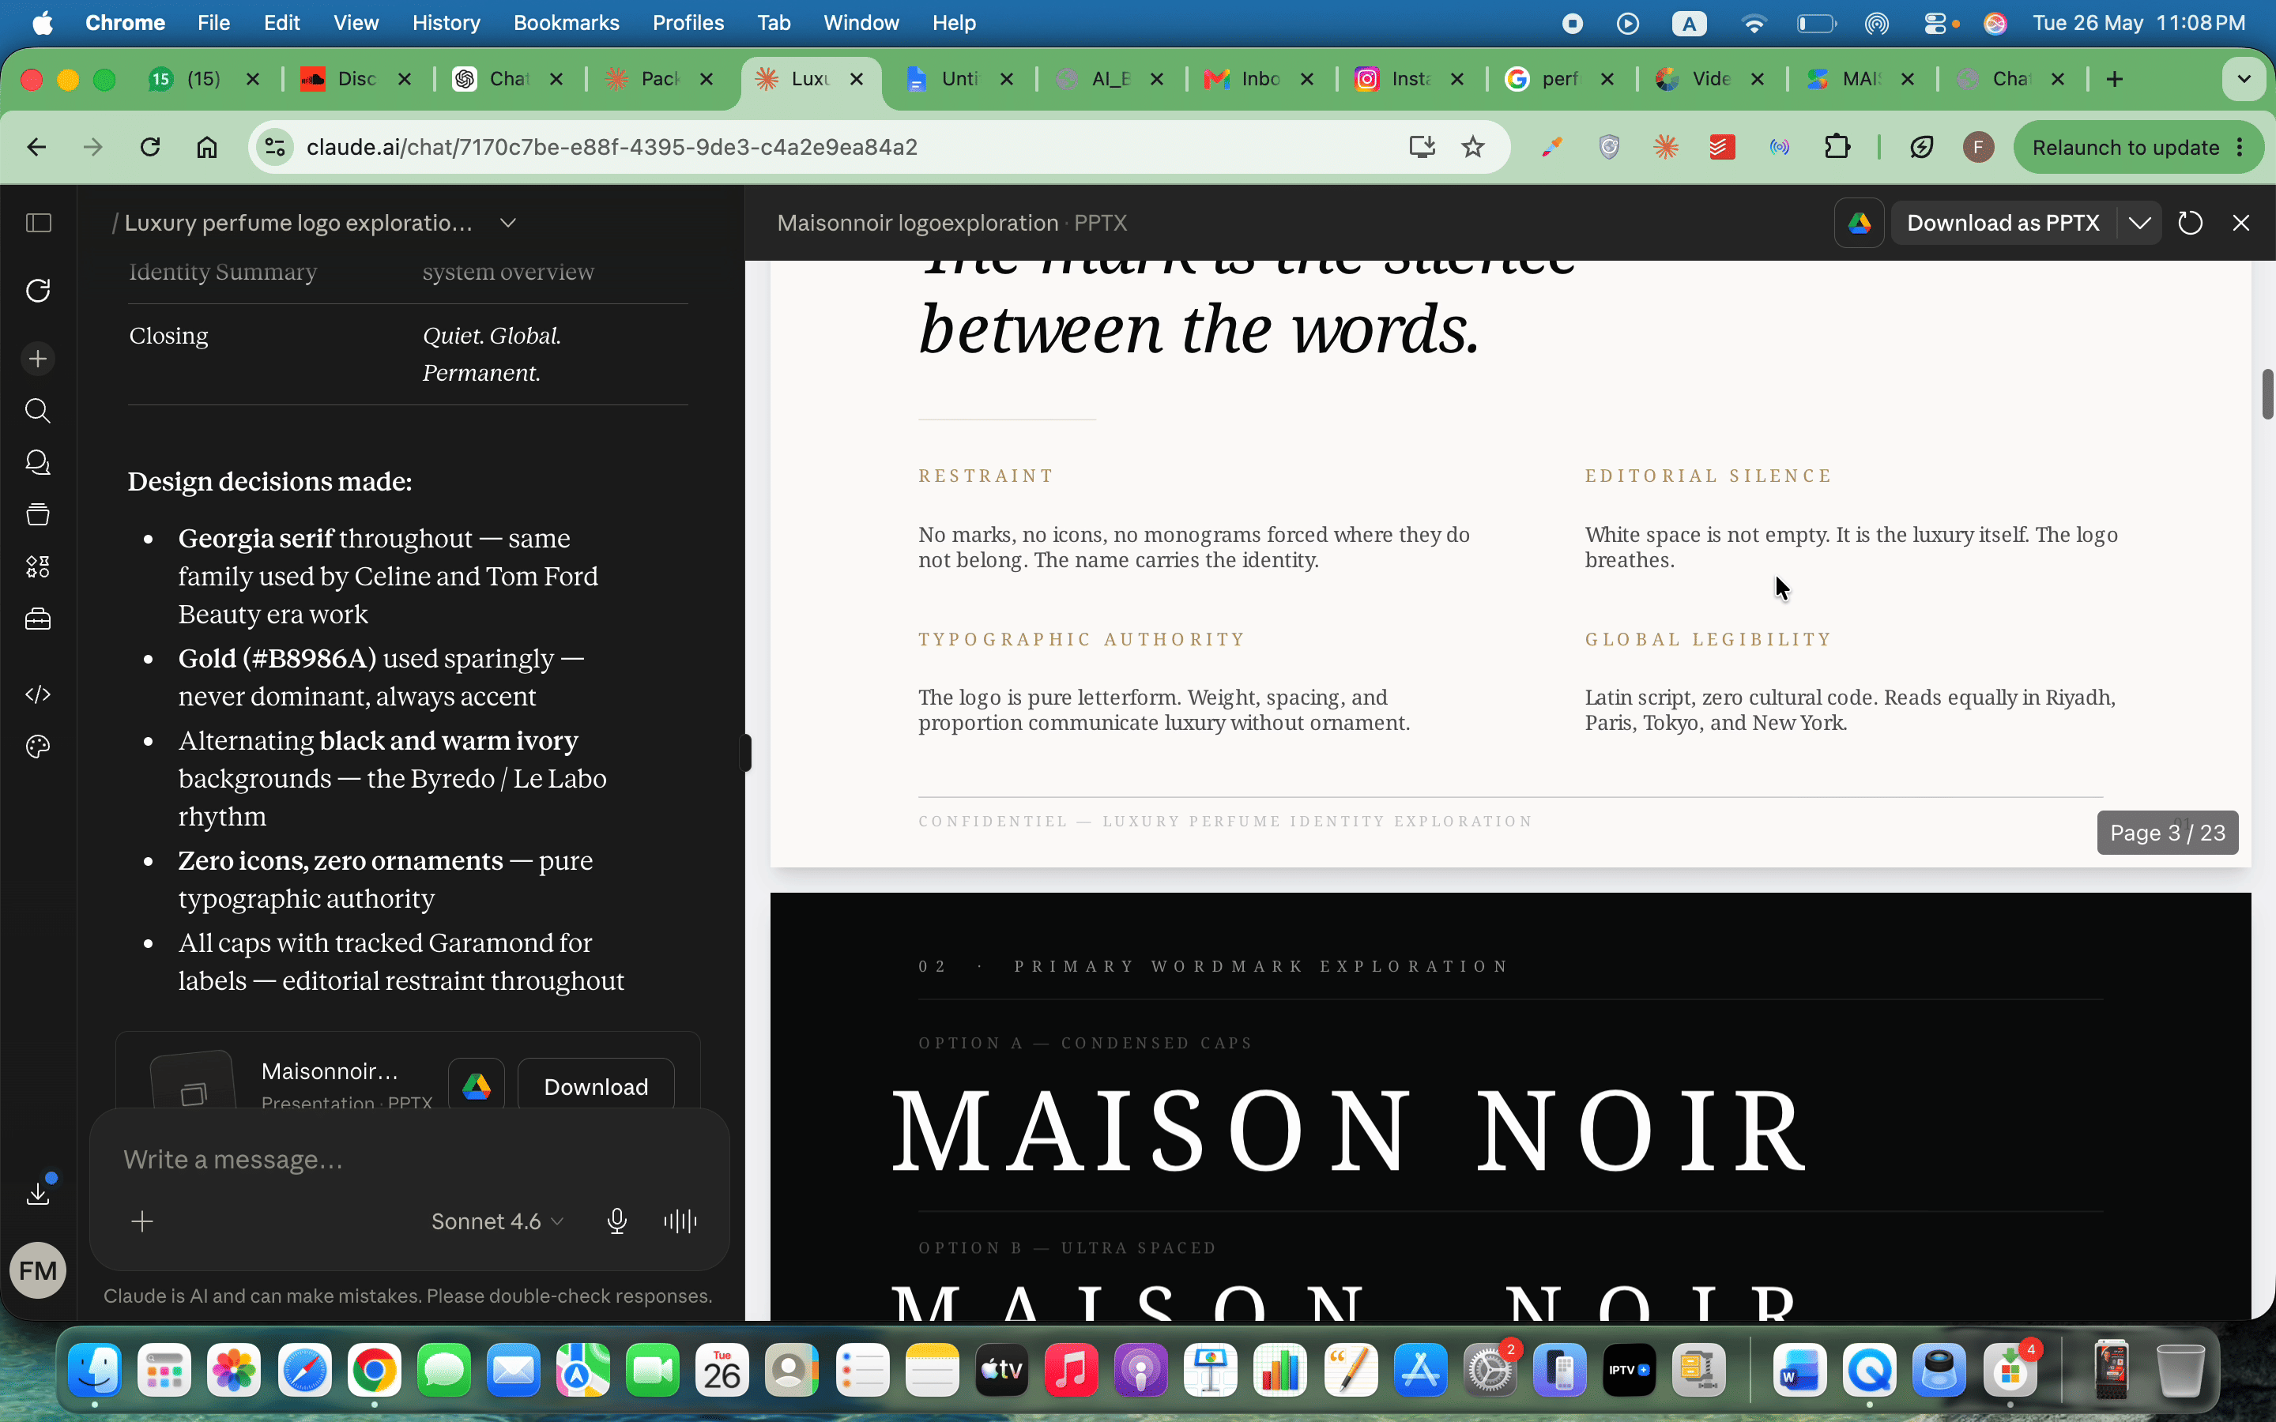
Task: View site information icon in address bar
Action: click(275, 147)
